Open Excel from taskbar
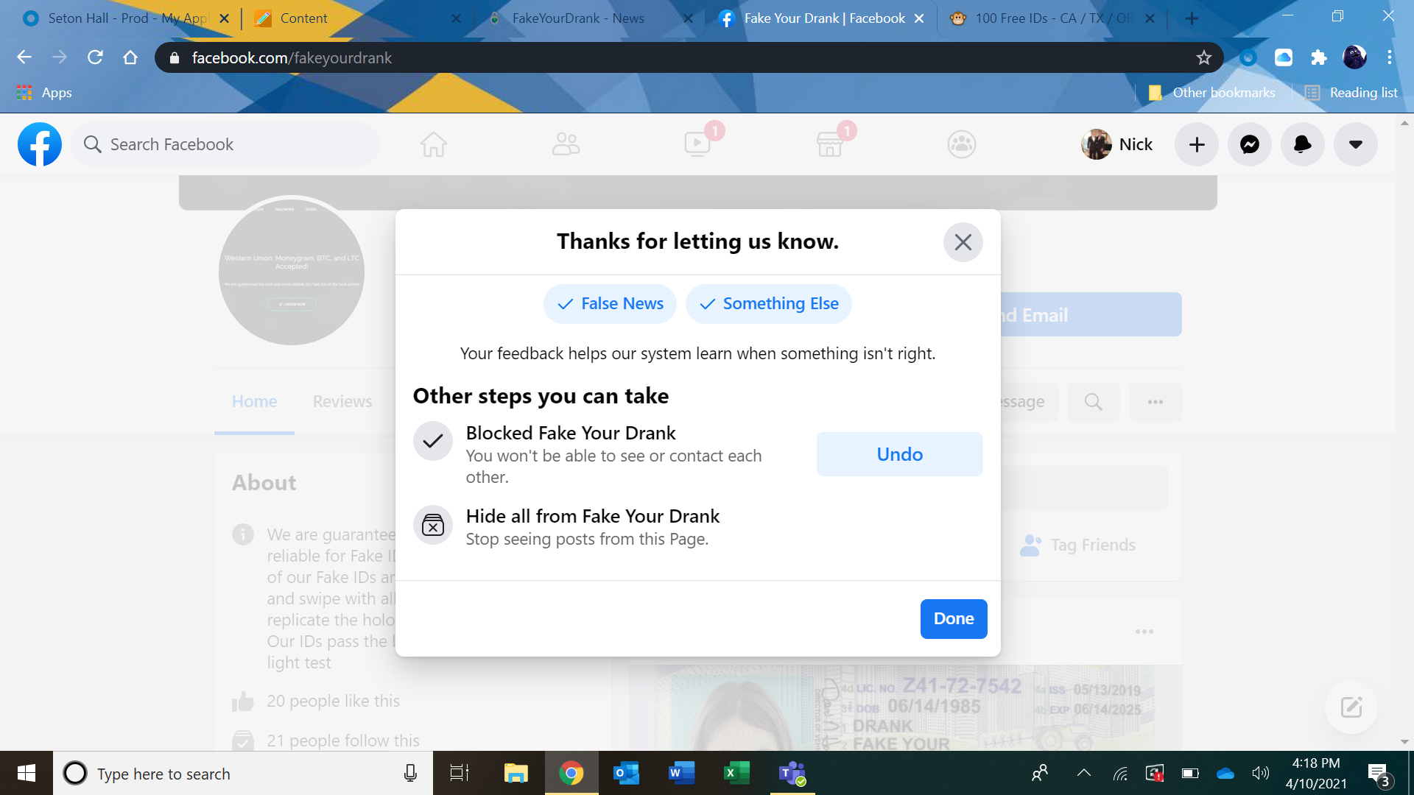This screenshot has width=1414, height=795. coord(736,773)
